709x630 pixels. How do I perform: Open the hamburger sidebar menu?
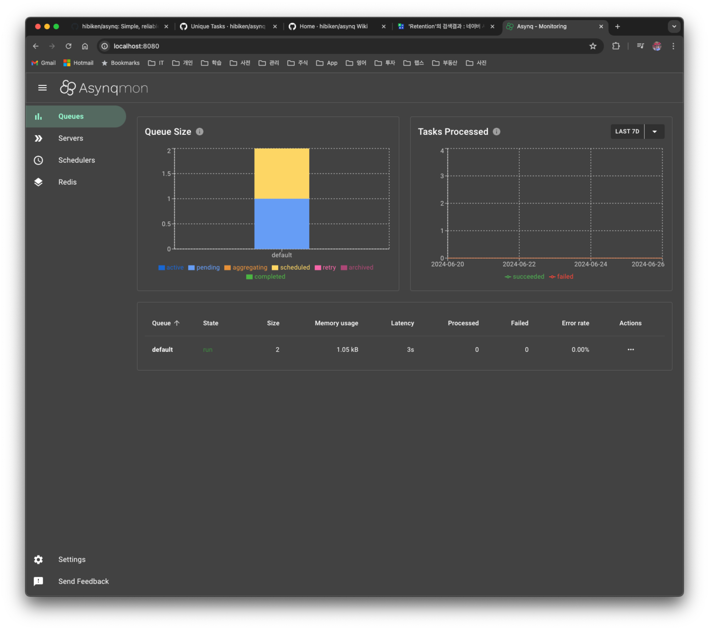click(42, 88)
